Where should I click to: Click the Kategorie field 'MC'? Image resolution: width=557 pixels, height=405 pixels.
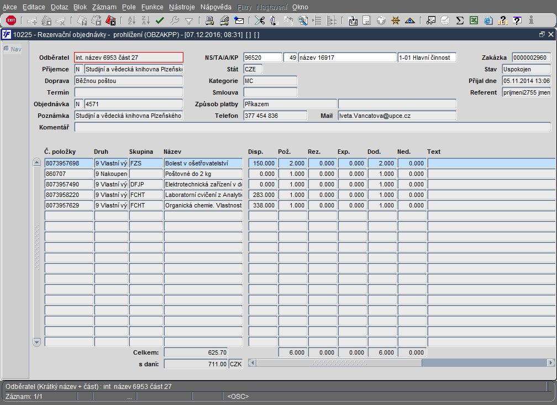[270, 81]
